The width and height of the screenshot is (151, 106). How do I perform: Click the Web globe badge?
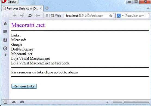(x=56, y=15)
